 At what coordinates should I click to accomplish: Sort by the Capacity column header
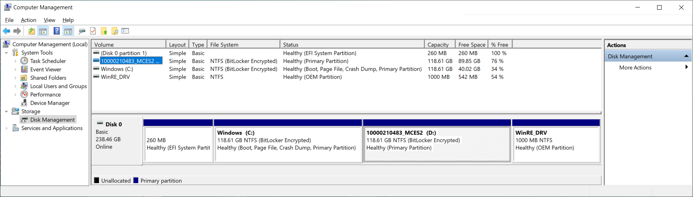440,44
